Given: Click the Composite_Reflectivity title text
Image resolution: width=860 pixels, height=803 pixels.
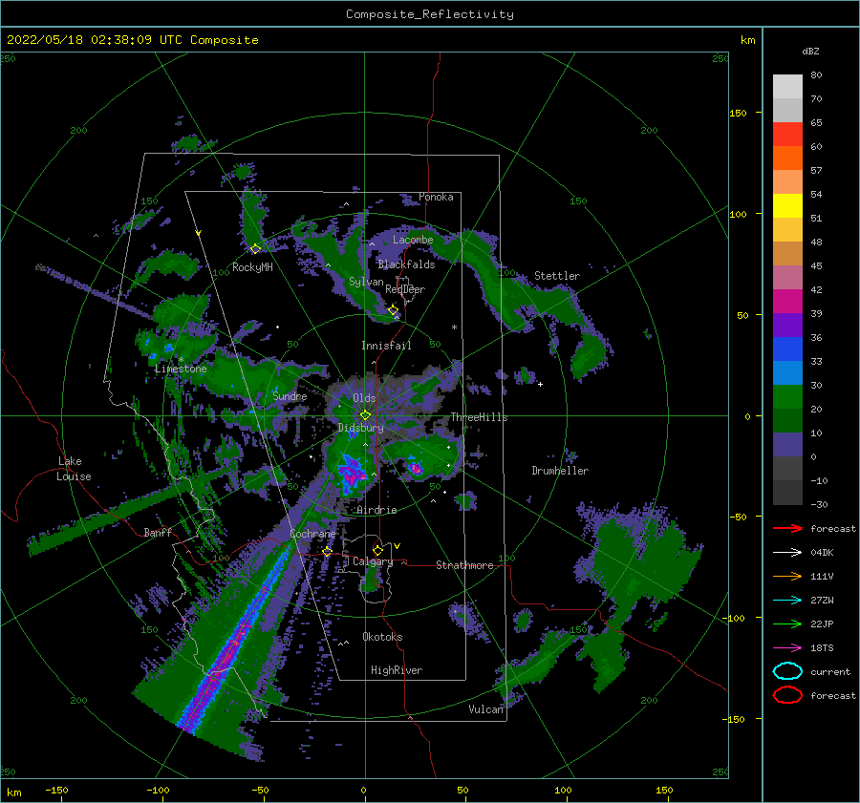Looking at the screenshot, I should click(x=430, y=14).
